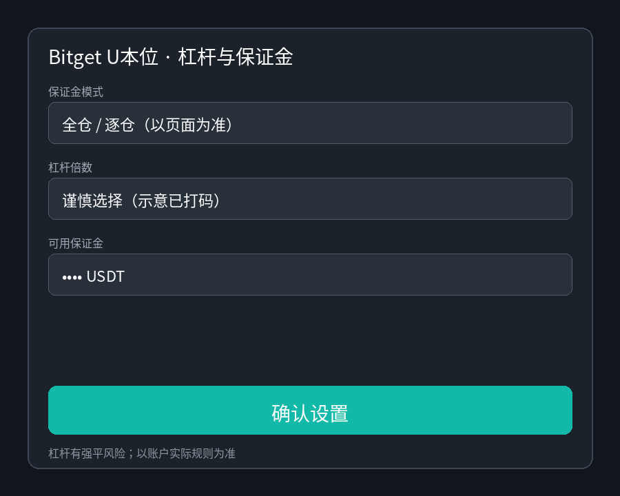Click the masked balance dots before USDT

click(72, 278)
